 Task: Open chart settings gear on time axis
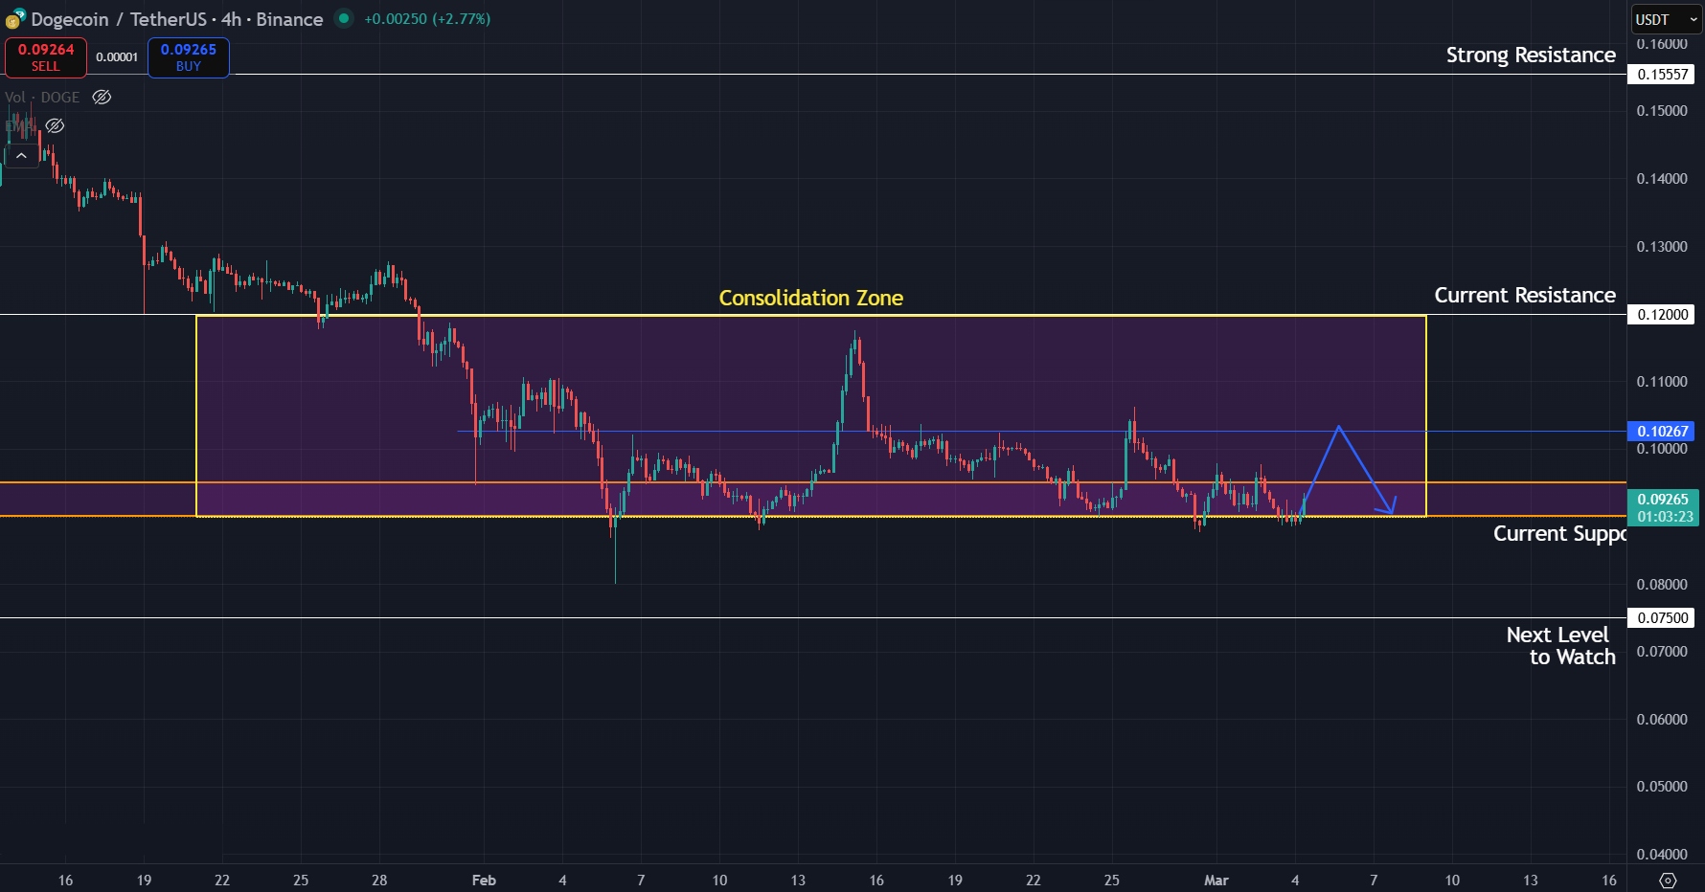click(x=1668, y=880)
